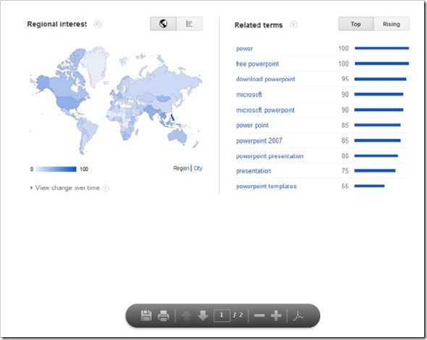
Task: Click the printer icon in PDF toolbar
Action: click(x=164, y=316)
